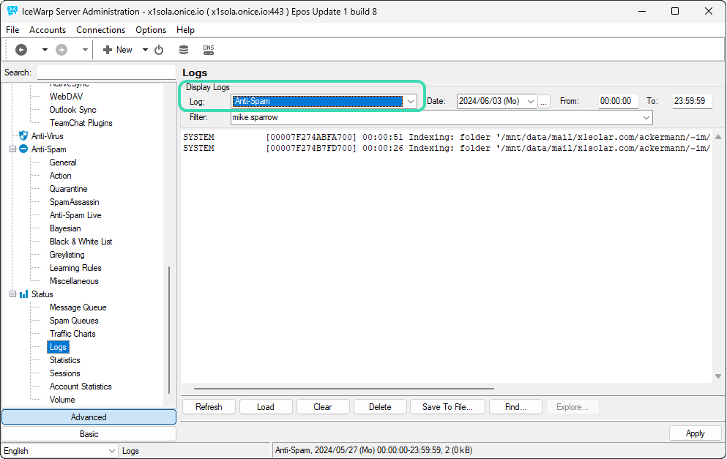Select Quarantine in the tree
This screenshot has height=459, width=727.
[69, 189]
